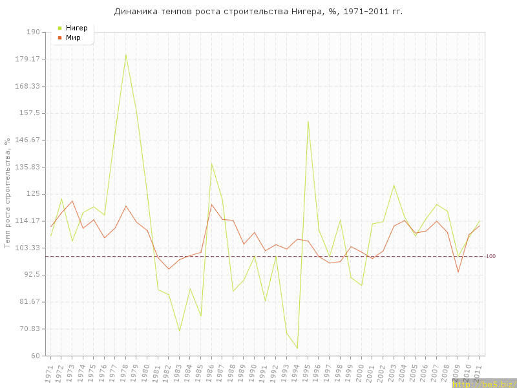Click the 1990 year label on x-axis

pos(254,374)
